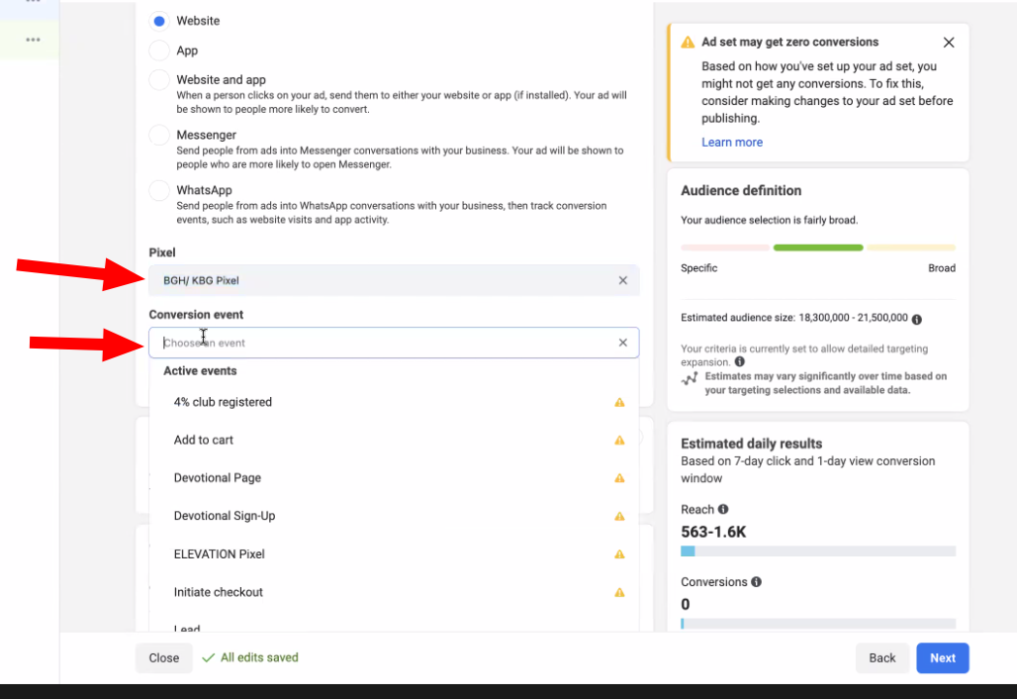Clear the BGH/ KBG Pixel selection

point(623,280)
